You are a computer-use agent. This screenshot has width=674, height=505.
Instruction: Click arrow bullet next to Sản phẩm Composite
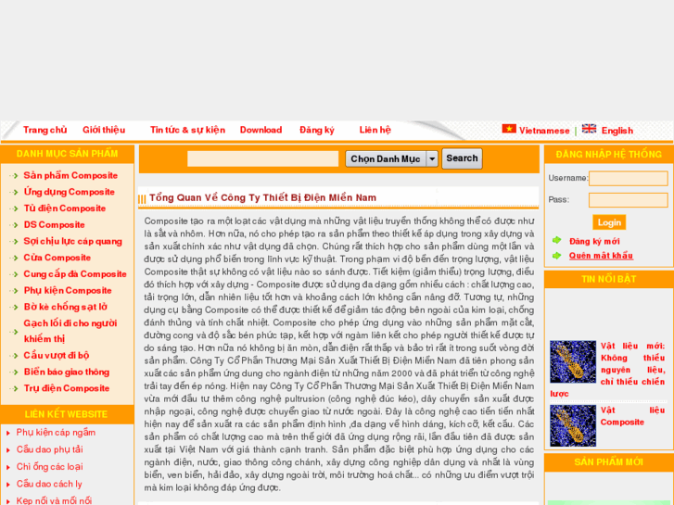(14, 176)
